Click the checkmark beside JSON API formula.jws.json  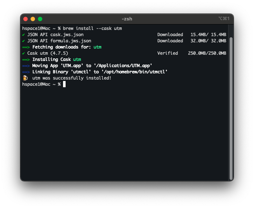pos(24,41)
